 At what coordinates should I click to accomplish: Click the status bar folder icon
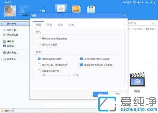[x=2, y=110]
